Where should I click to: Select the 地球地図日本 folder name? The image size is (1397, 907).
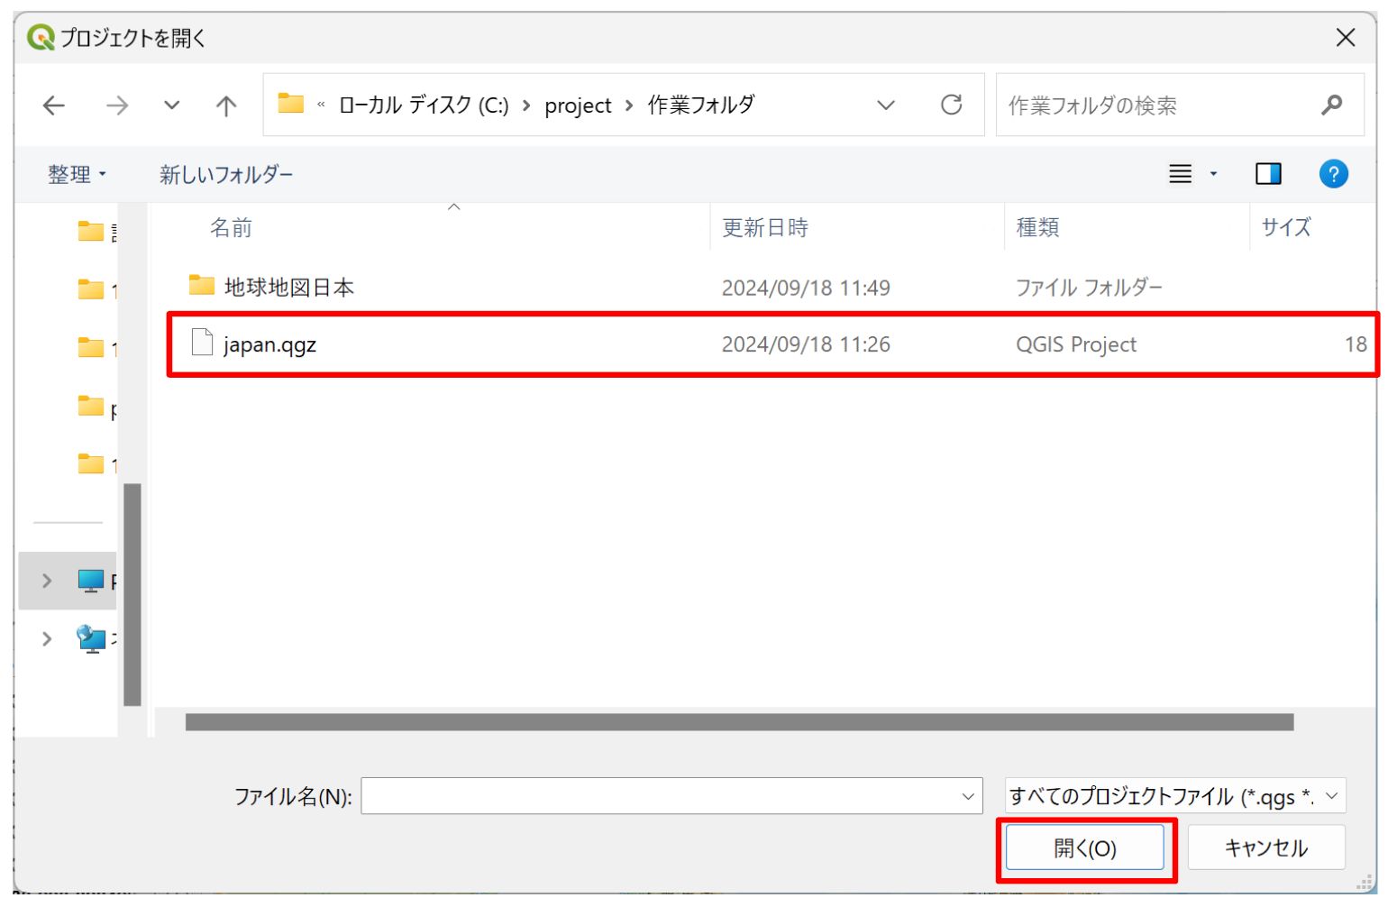coord(289,288)
